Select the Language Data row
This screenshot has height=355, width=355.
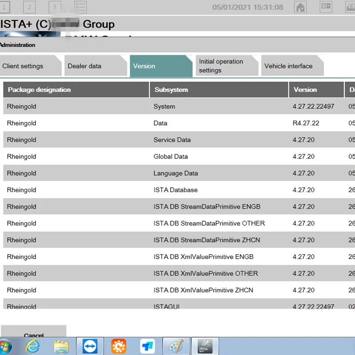click(179, 173)
